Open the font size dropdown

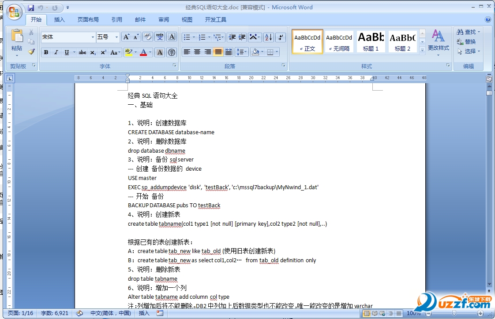coord(117,37)
